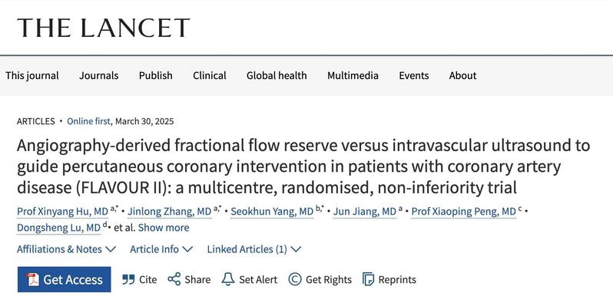Click the Get Access button
Screen dimensions: 613x296
(x=64, y=280)
